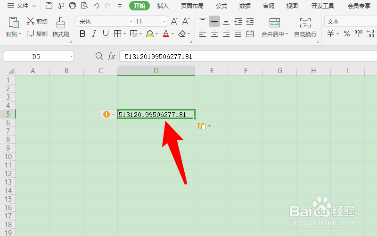Select row 5 header

click(x=8, y=114)
